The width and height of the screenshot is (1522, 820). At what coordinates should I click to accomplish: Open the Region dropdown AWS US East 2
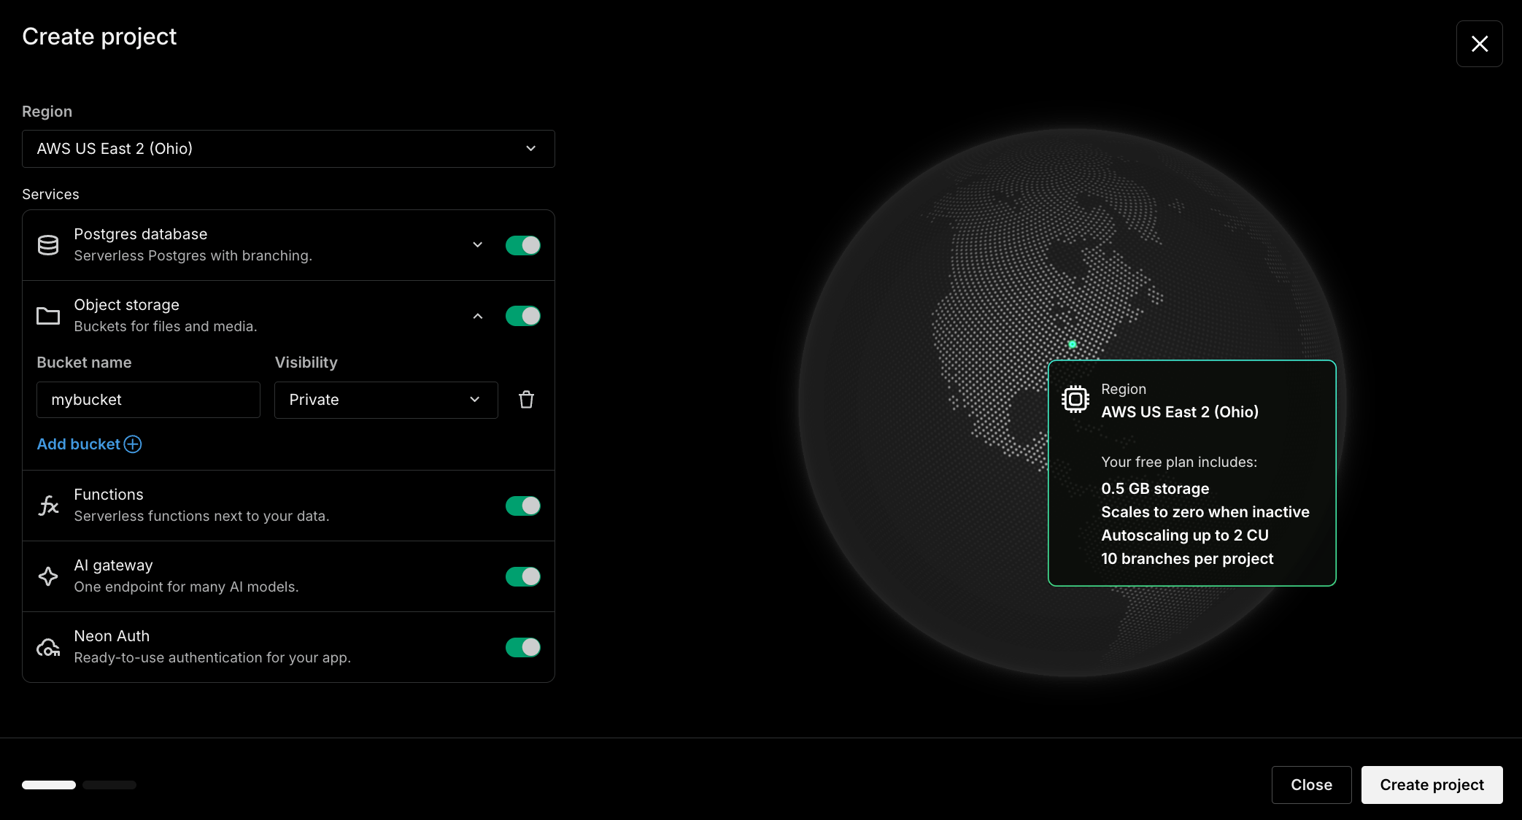pyautogui.click(x=288, y=149)
